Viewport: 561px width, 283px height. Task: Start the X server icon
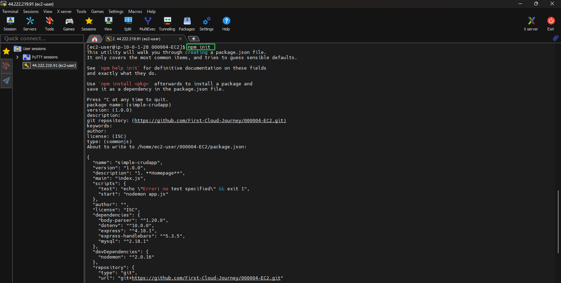click(531, 24)
